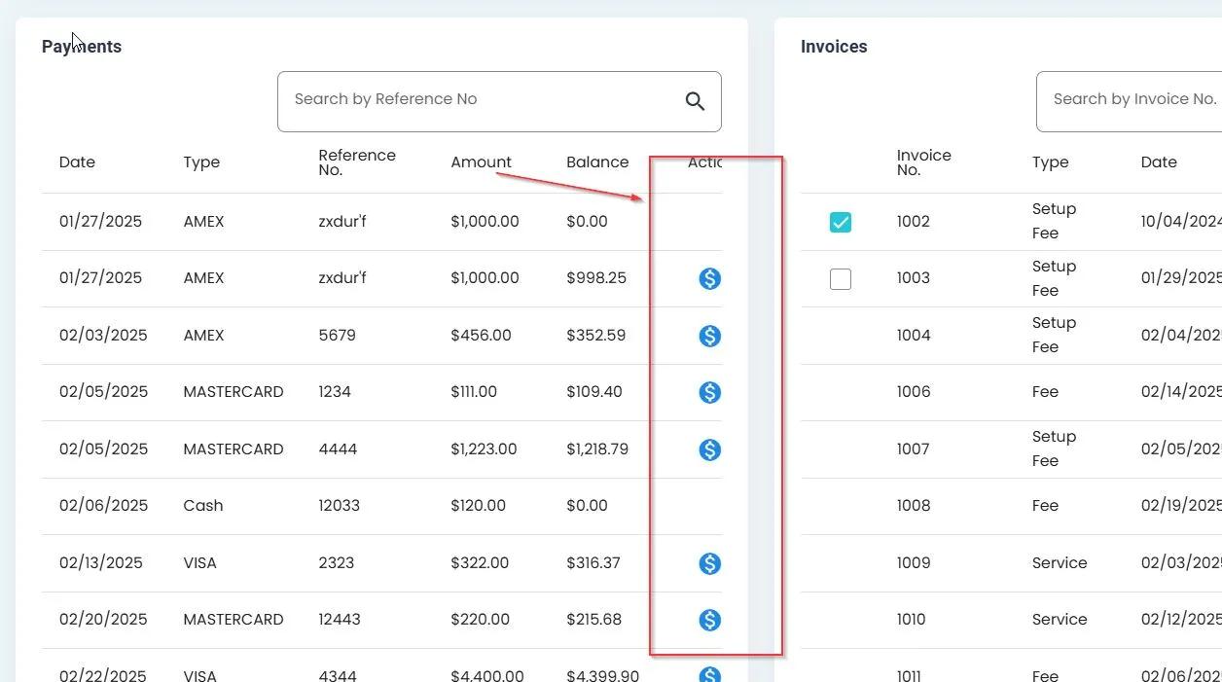The height and width of the screenshot is (682, 1222).
Task: Click the Reference No. column header
Action: (x=356, y=162)
